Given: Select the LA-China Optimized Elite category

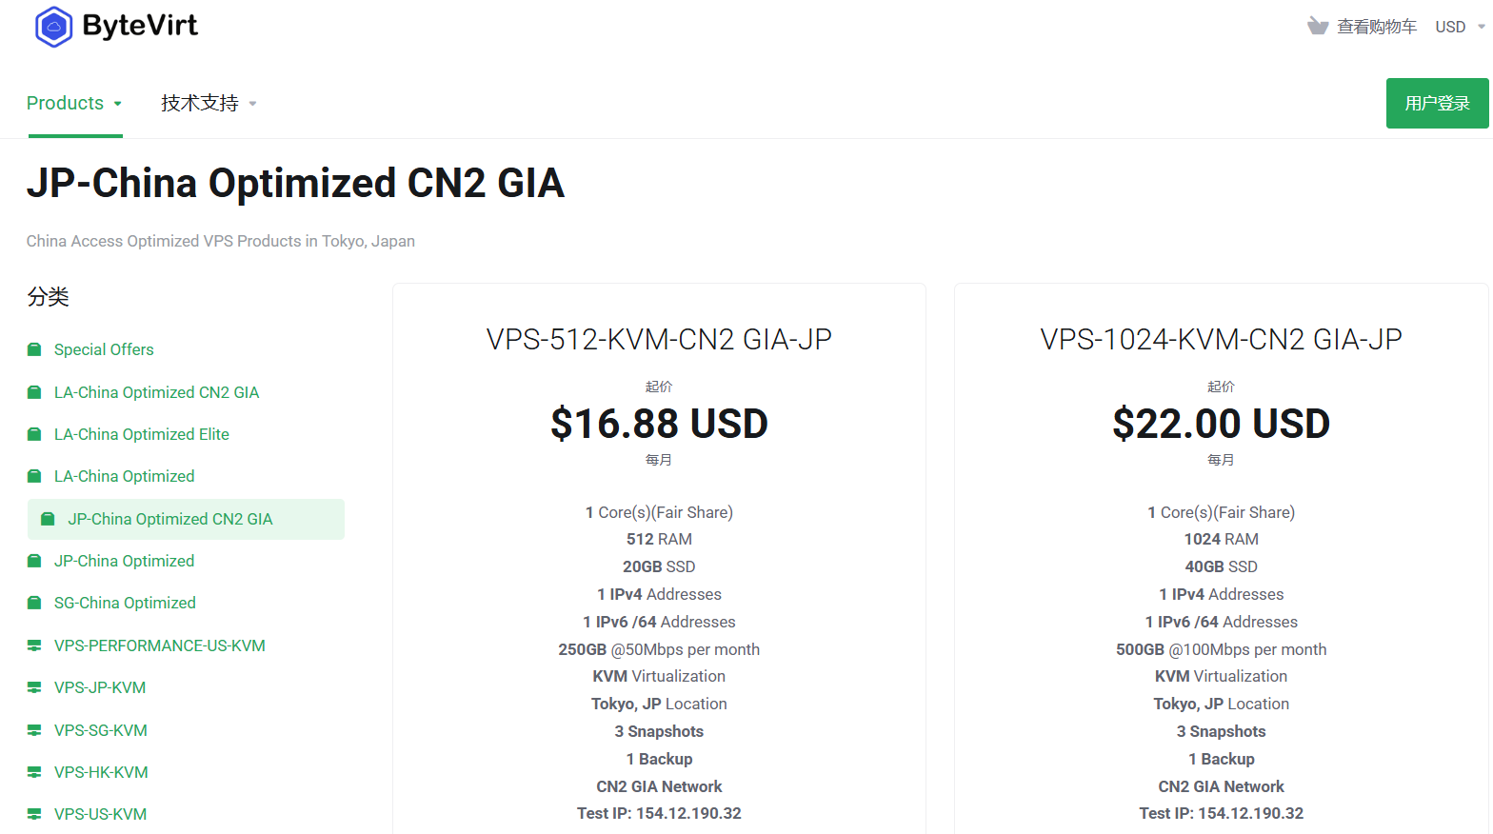Looking at the screenshot, I should click(141, 433).
